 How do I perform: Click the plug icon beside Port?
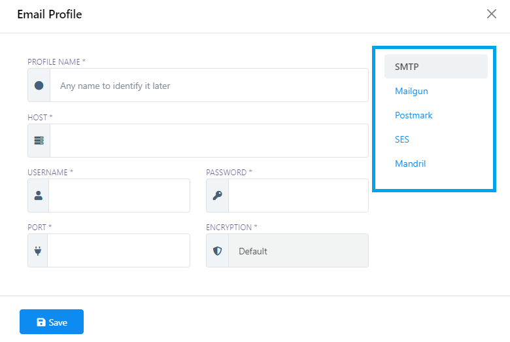(38, 250)
